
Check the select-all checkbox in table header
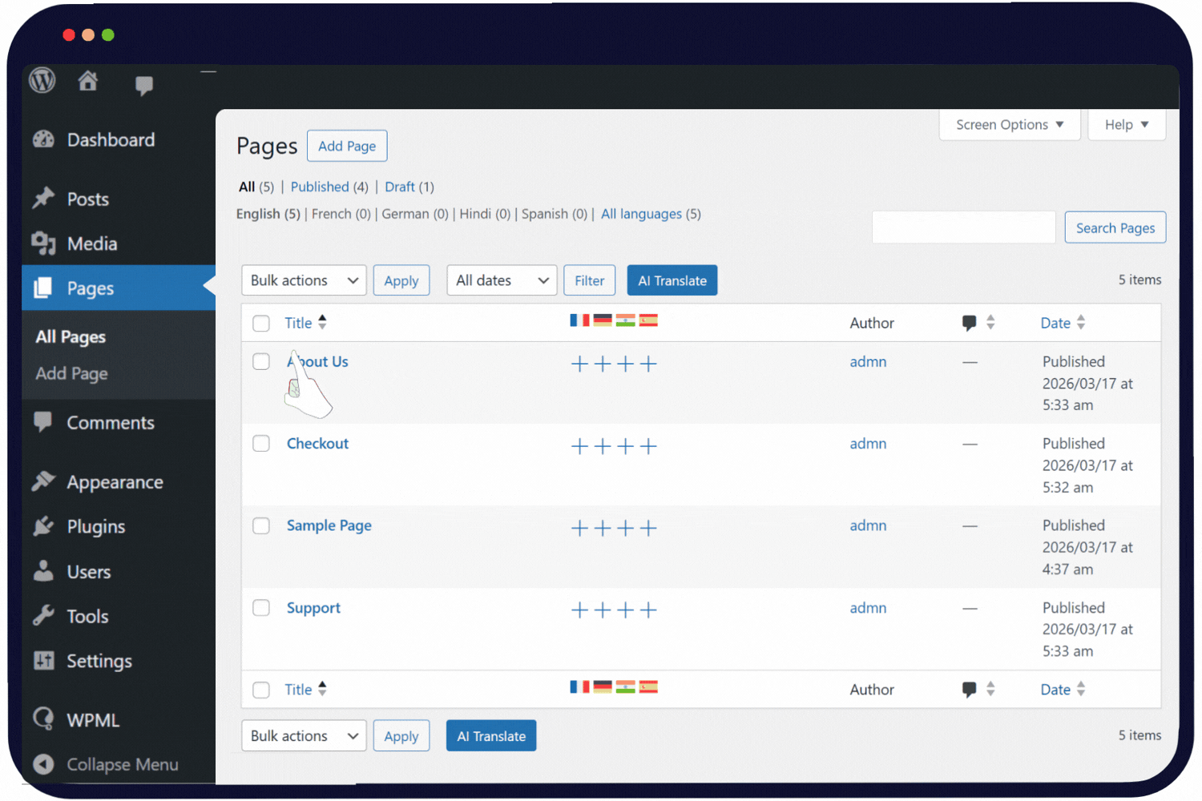(x=260, y=323)
